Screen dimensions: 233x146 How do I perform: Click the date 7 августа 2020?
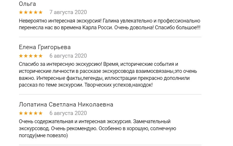pyautogui.click(x=68, y=12)
